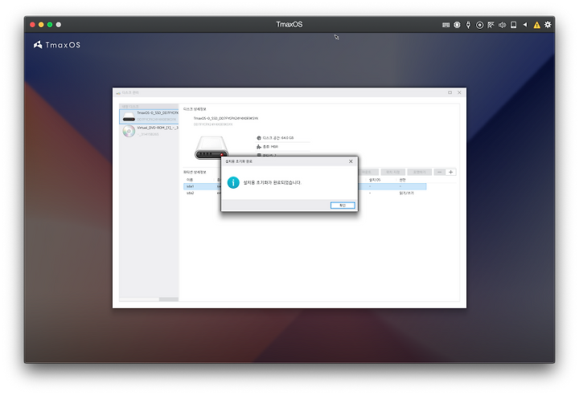Click the CD/DVD disc icon in VM toolbar
This screenshot has width=579, height=395.
pyautogui.click(x=479, y=25)
